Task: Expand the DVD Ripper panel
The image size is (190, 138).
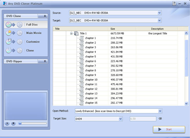Action: [x=45, y=61]
